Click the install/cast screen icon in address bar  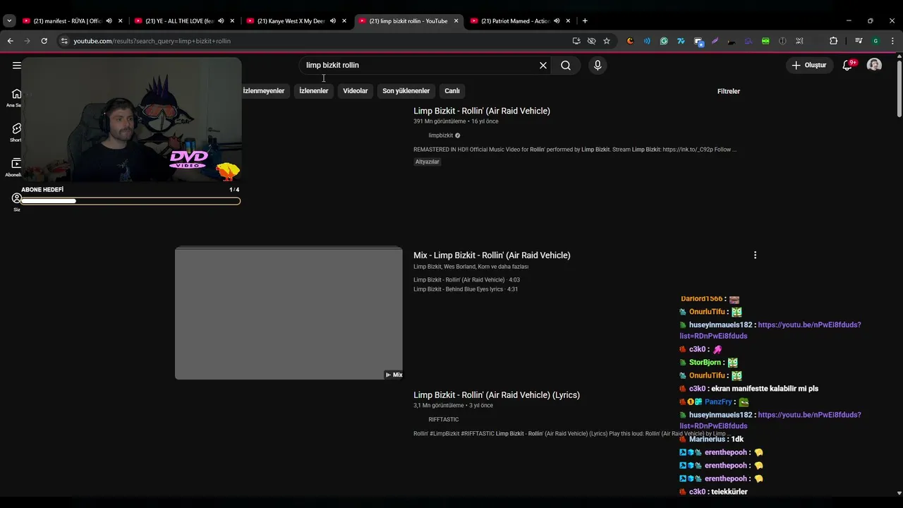[x=576, y=41]
